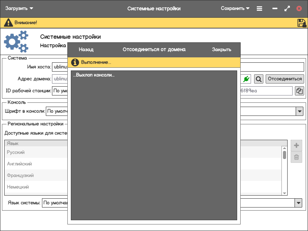The width and height of the screenshot is (308, 231).
Task: Open the Загрузить dropdown menu
Action: (19, 8)
